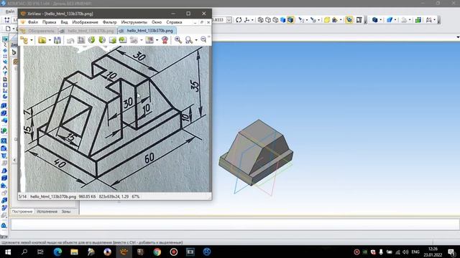Click the ENG language indicator in system tray

(415, 252)
